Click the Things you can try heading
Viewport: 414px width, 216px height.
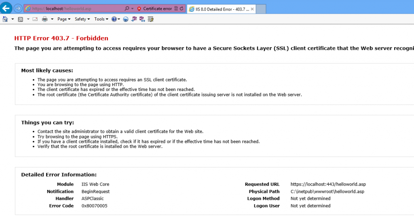[48, 123]
